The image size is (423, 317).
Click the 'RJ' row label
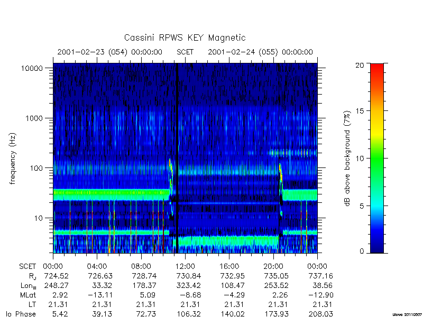32,276
